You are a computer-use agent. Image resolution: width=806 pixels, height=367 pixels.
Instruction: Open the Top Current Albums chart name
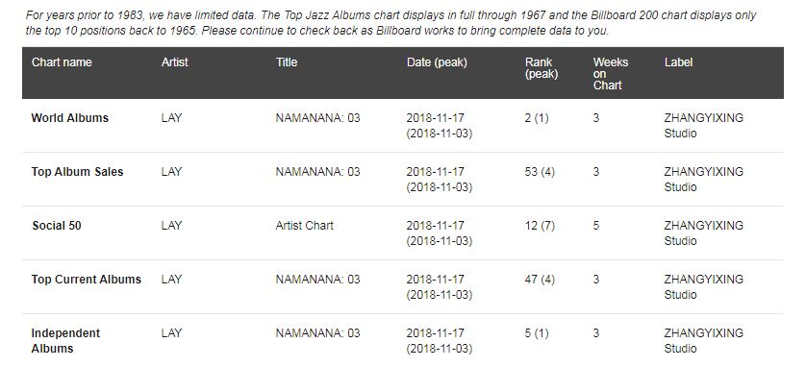(x=86, y=280)
